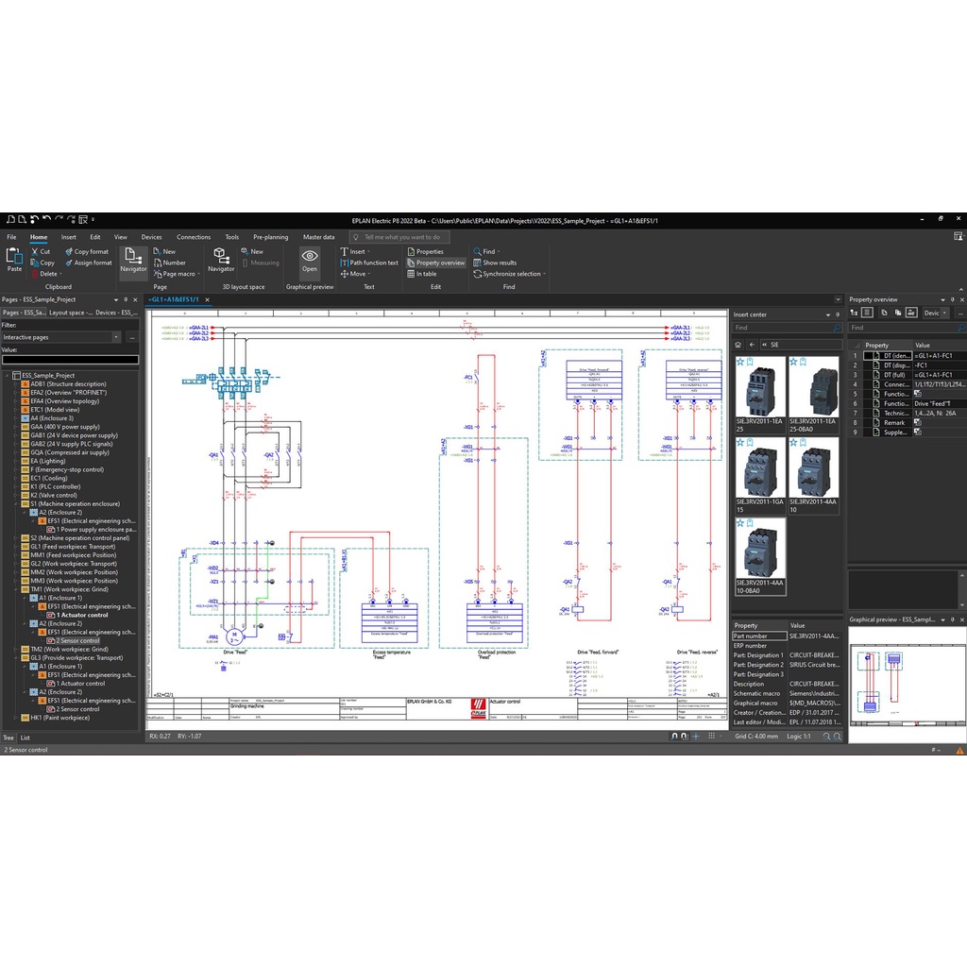Viewport: 967px width, 967px height.
Task: Open the Connections ribbon tab
Action: (194, 237)
